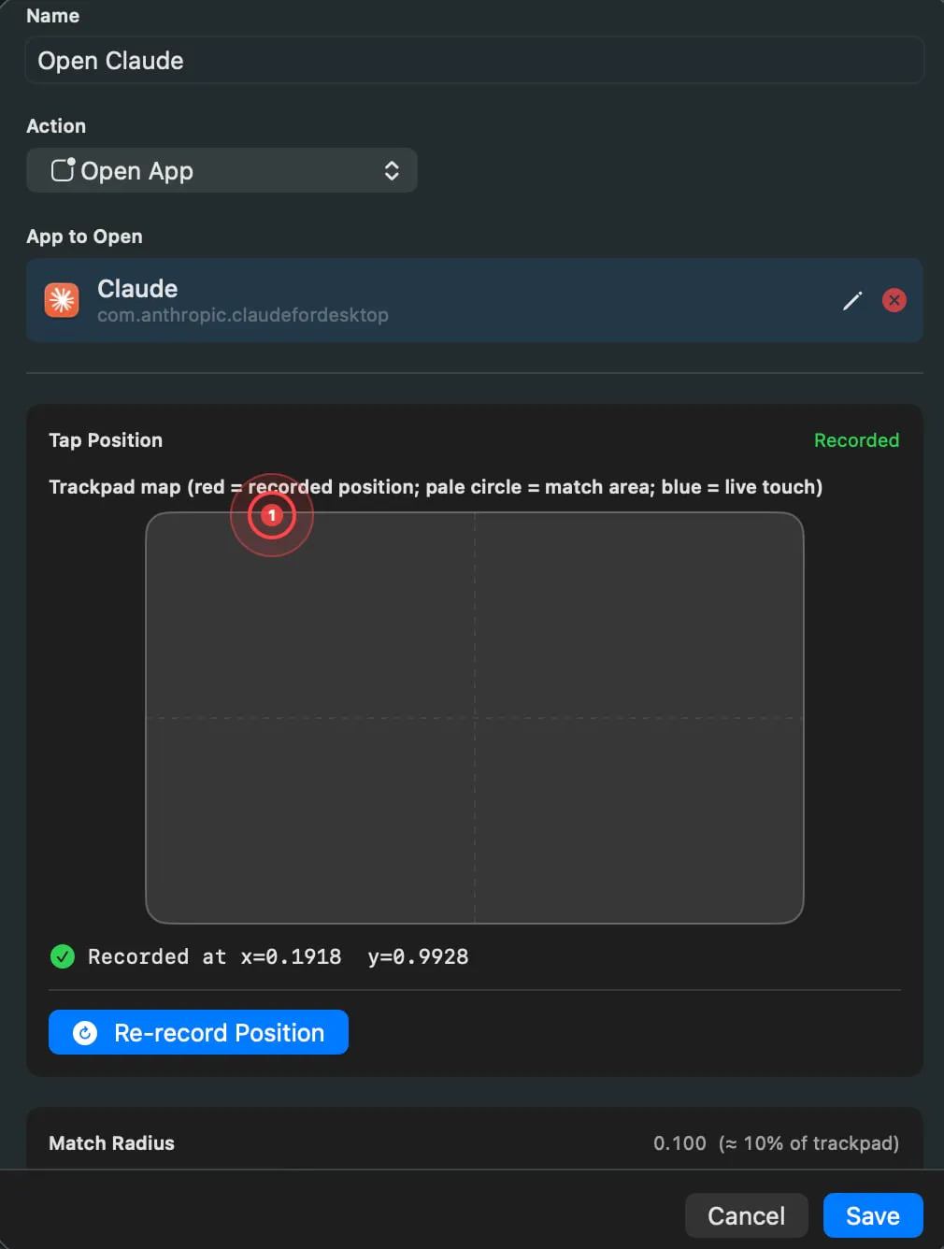Click the green "Recorded" status text
Screen dimensions: 944x1249
click(856, 440)
